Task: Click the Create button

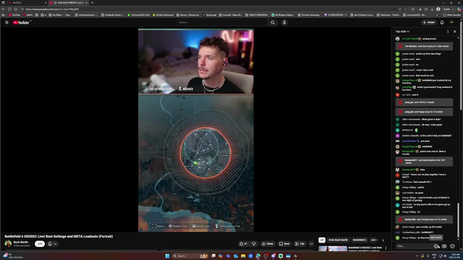Action: 429,22
